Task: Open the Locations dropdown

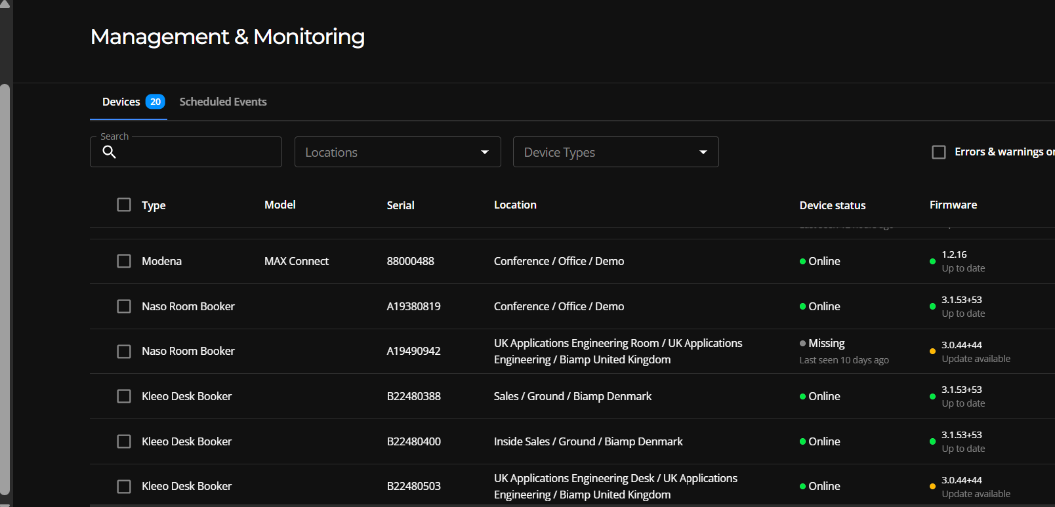Action: [x=398, y=152]
